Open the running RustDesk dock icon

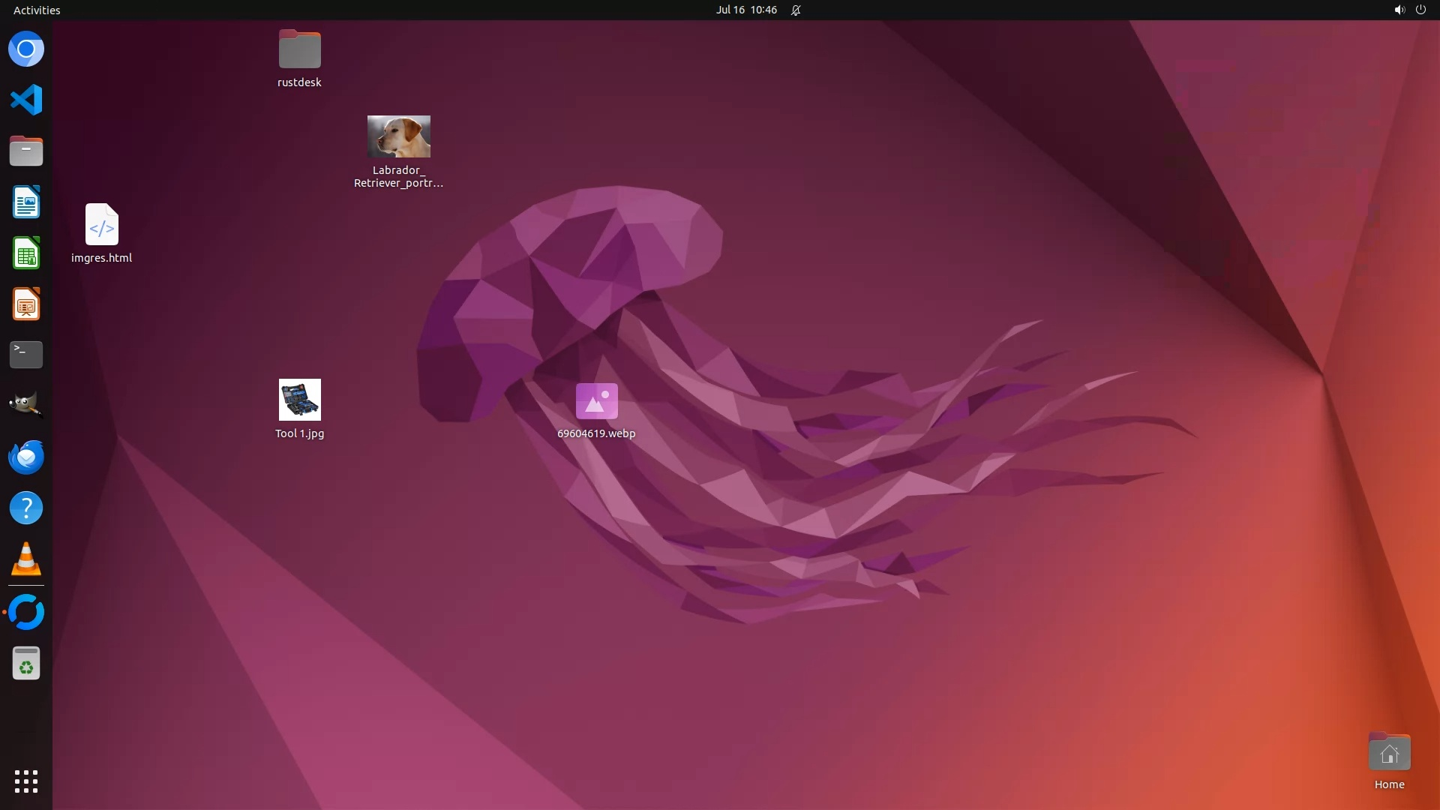point(26,612)
